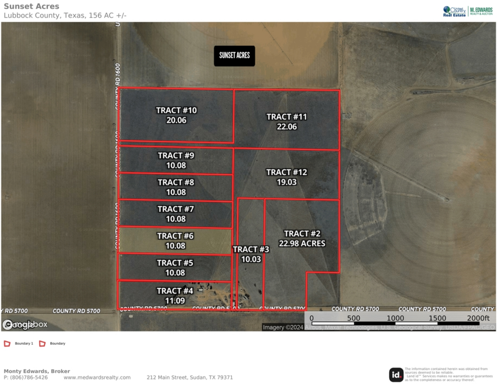Expand details for Tract #10
The image size is (497, 384).
point(176,115)
